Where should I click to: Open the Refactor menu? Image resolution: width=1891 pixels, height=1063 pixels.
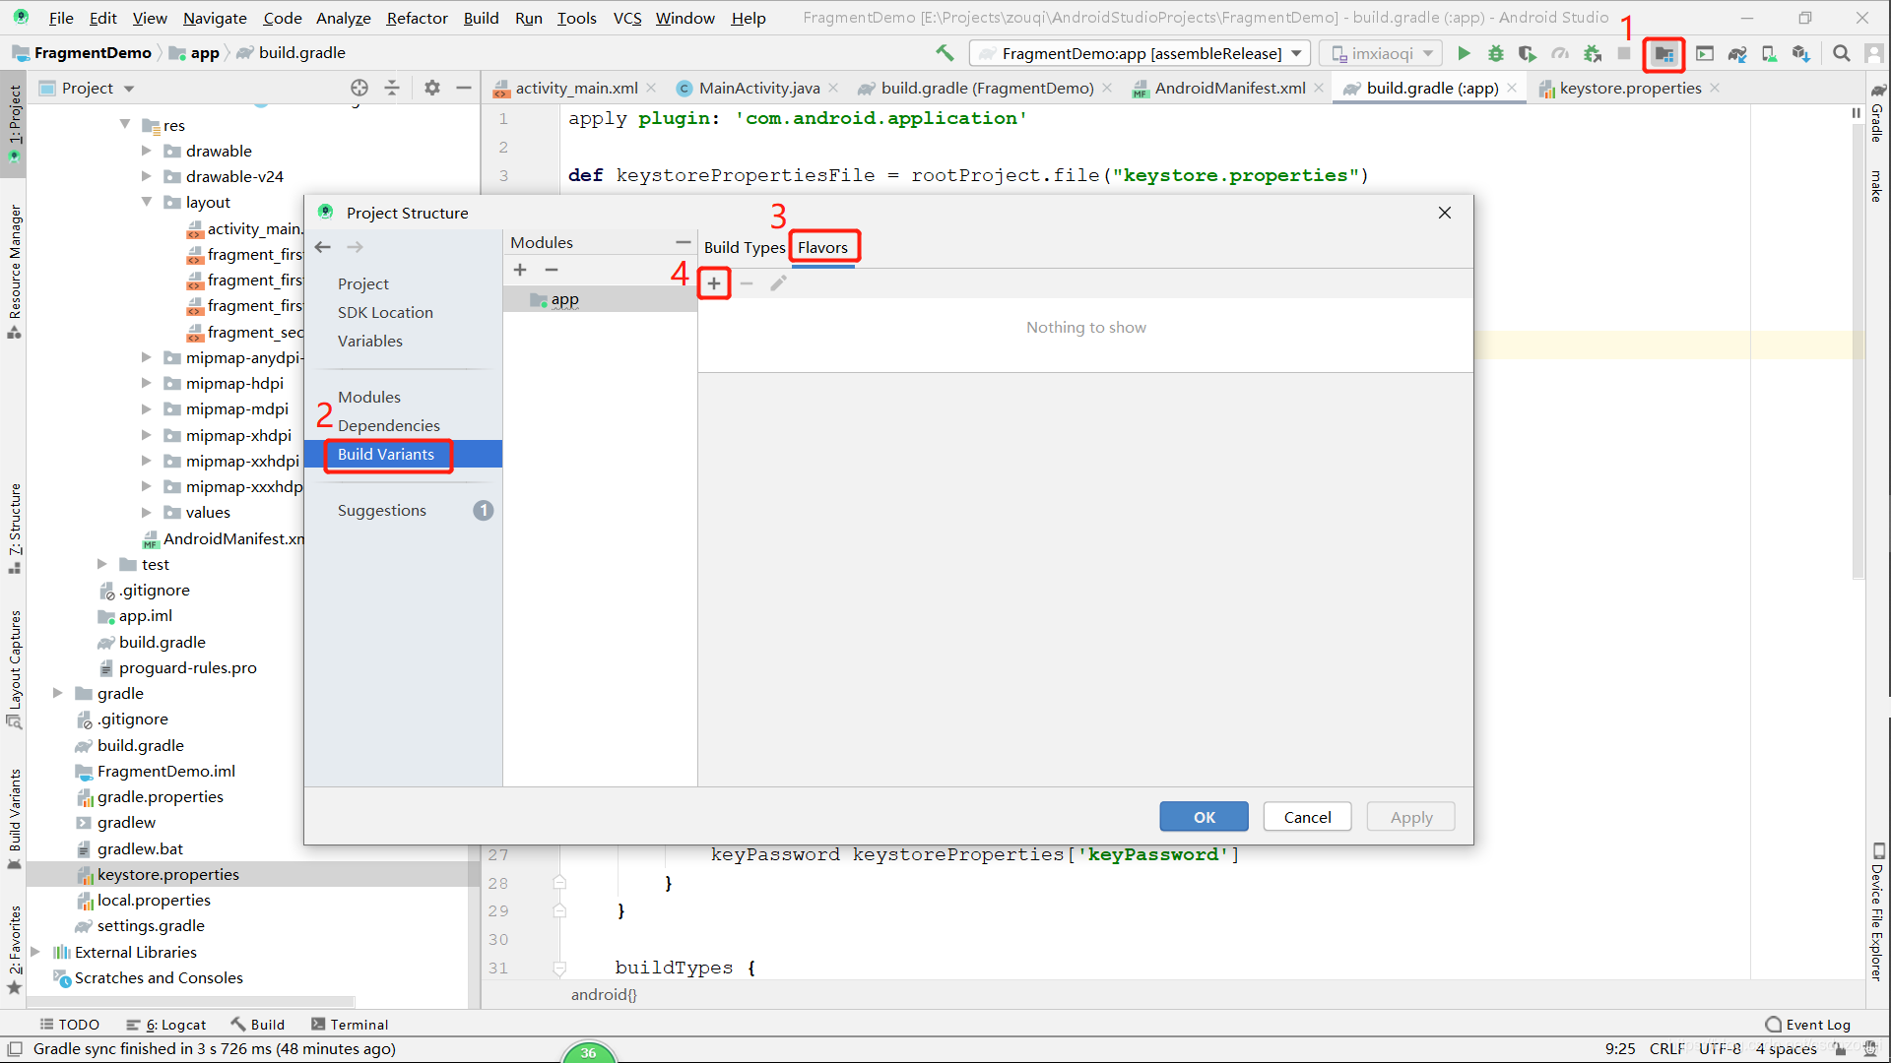pyautogui.click(x=417, y=18)
